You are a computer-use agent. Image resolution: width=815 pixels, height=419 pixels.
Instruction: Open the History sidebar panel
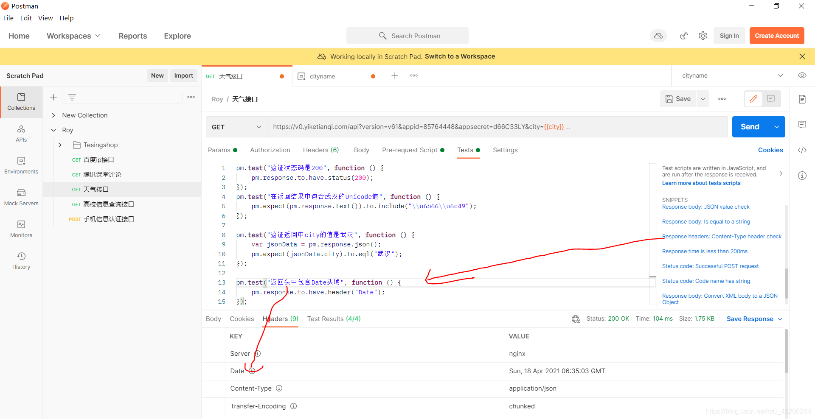click(x=21, y=261)
